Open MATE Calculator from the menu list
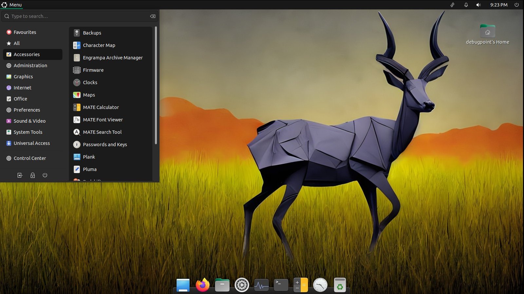The width and height of the screenshot is (524, 294). point(111,108)
